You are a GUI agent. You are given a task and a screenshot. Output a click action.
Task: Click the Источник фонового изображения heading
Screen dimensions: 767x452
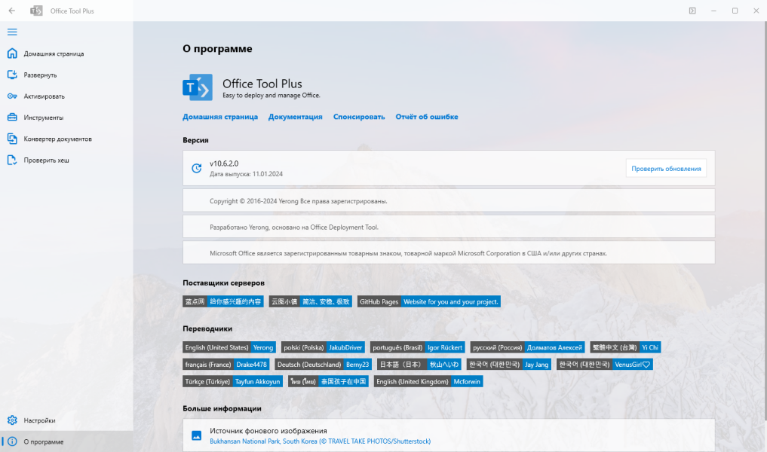[x=268, y=431]
